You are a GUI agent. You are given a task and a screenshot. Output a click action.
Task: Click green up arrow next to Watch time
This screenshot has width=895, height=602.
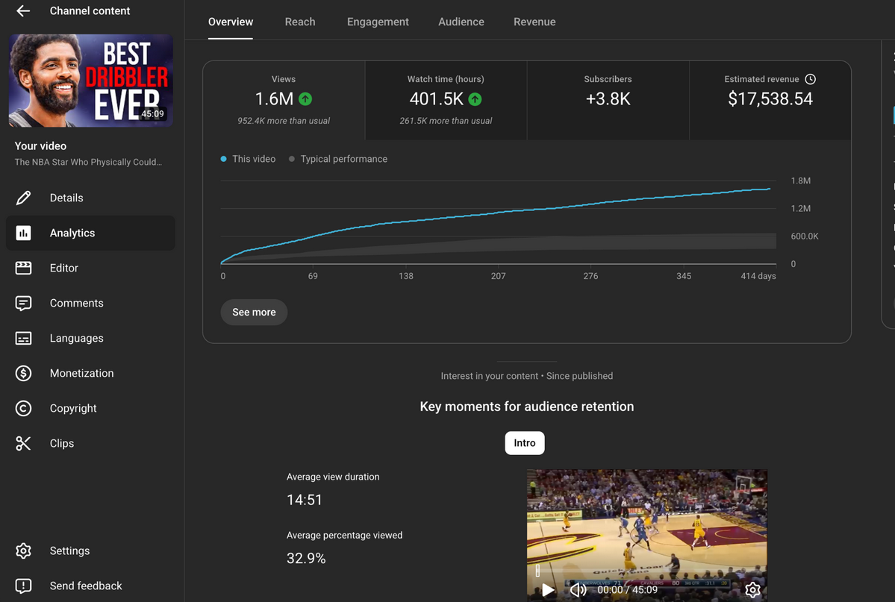pos(475,99)
